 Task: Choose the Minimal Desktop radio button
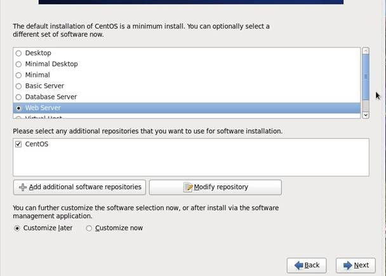click(18, 64)
